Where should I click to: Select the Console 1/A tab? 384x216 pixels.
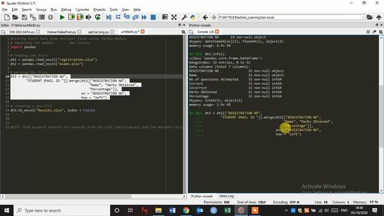[205, 32]
